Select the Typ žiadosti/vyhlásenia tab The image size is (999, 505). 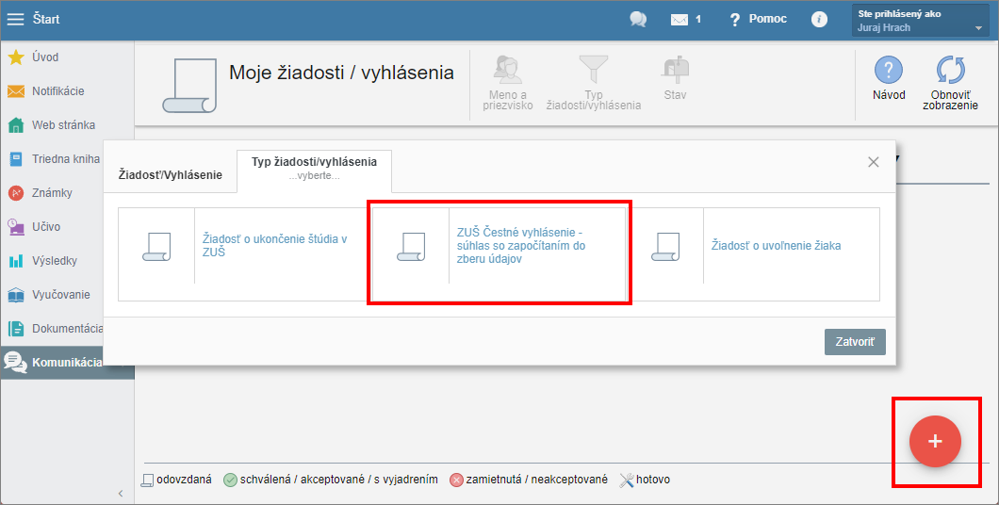(314, 169)
